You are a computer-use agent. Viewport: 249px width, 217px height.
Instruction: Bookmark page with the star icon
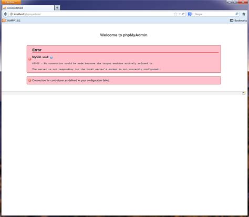[175, 14]
